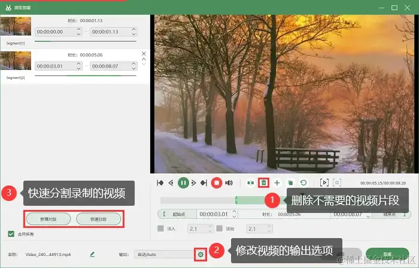Click Segment[2] progress bar
419x268 pixels.
86,76
